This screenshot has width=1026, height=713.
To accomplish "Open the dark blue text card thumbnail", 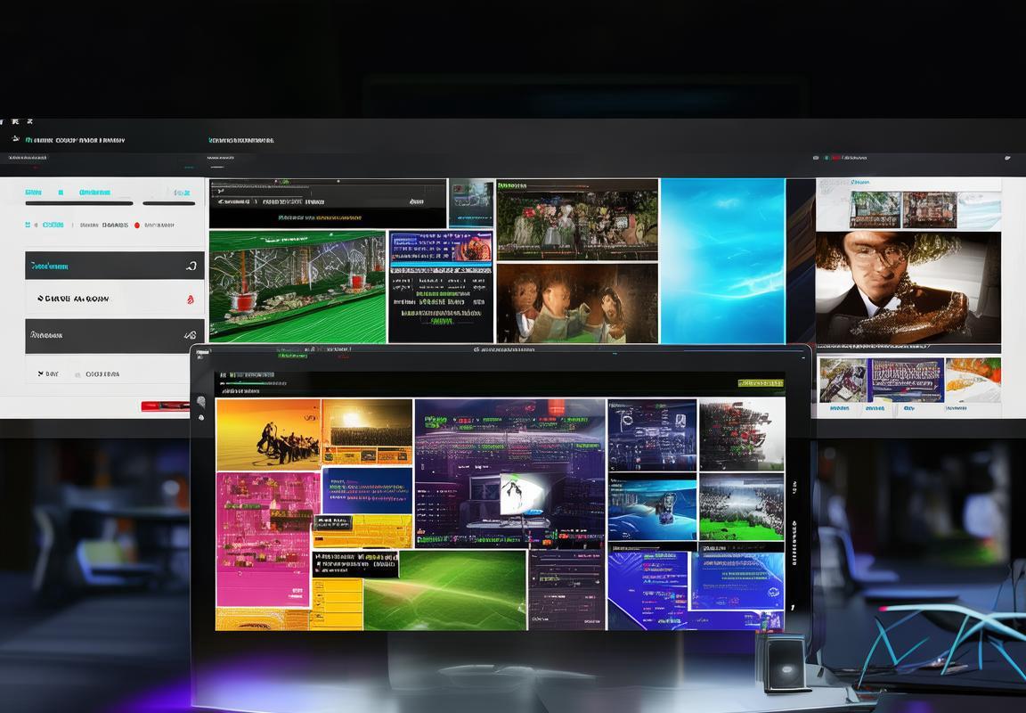I will point(367,490).
